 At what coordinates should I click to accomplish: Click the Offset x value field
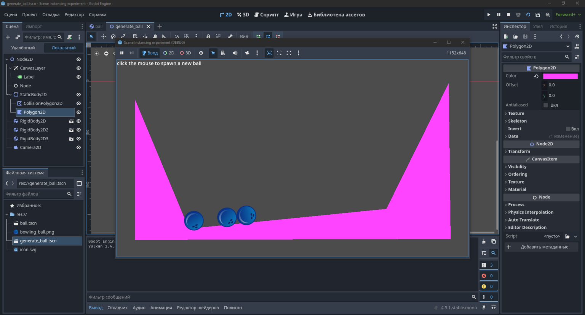click(x=560, y=85)
